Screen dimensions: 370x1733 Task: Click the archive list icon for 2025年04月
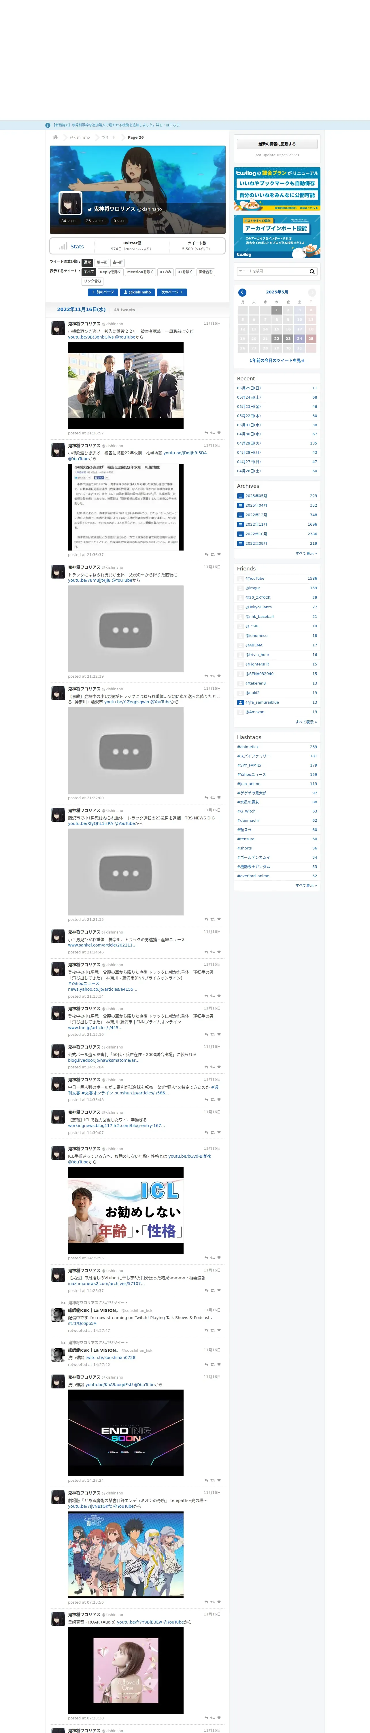click(x=240, y=505)
